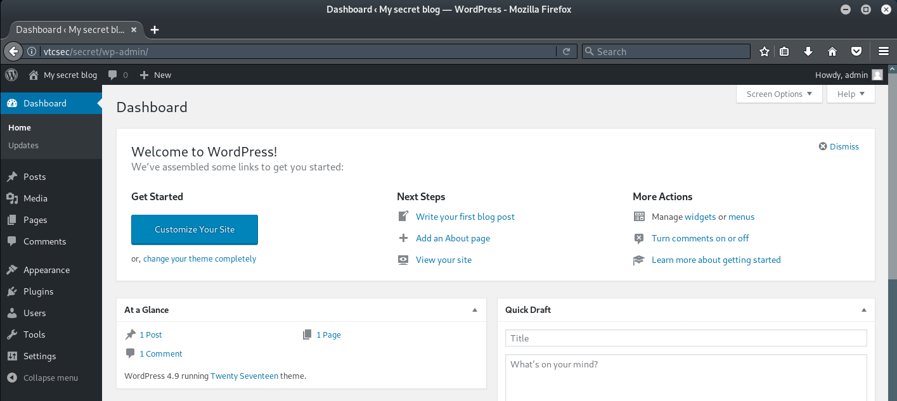Screen dimensions: 897x401
Task: Go to Firefox home page icon
Action: click(x=832, y=52)
